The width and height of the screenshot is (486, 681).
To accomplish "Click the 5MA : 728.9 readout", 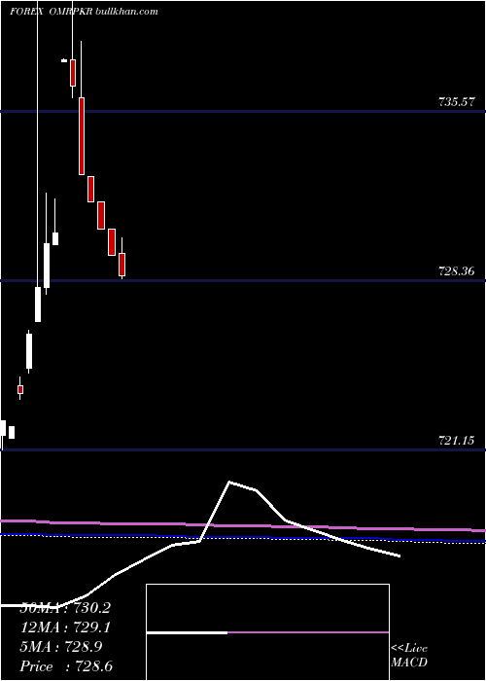I will pyautogui.click(x=60, y=647).
